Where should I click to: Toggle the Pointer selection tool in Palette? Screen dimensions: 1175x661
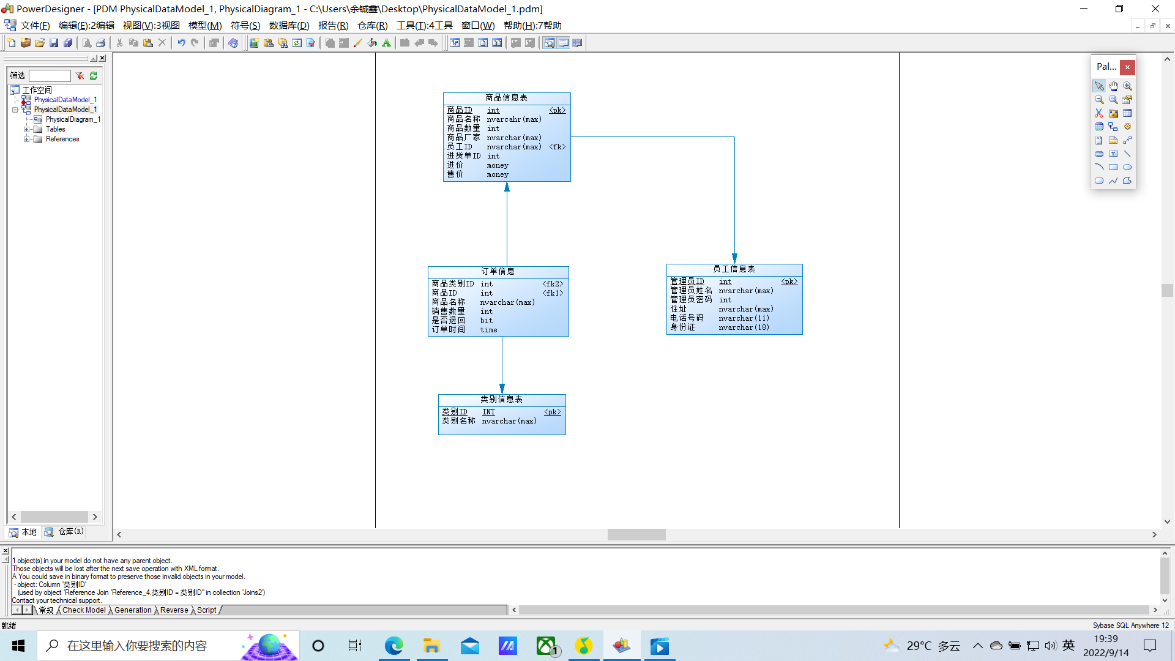point(1099,86)
